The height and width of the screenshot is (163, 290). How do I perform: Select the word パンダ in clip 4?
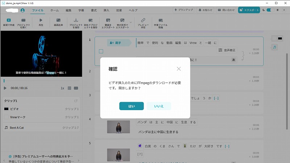coord(142,122)
